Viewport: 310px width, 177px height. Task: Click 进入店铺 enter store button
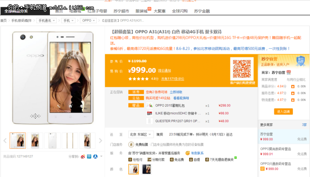click(283, 112)
